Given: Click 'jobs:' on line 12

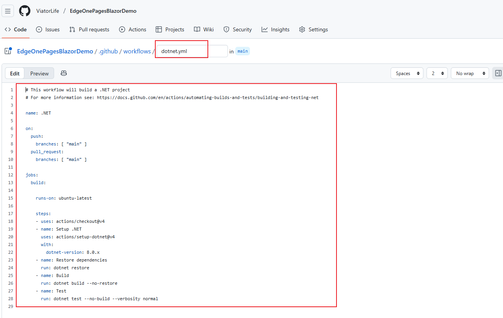Looking at the screenshot, I should (x=32, y=175).
